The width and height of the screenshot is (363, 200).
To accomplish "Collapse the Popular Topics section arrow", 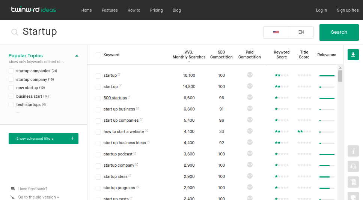I will point(77,56).
